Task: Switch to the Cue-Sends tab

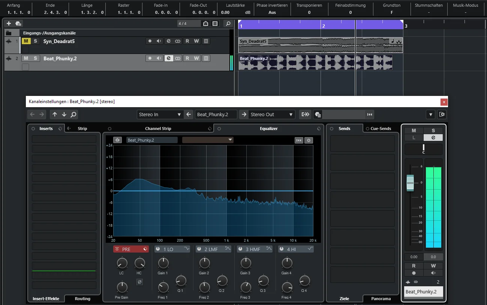Action: point(381,129)
